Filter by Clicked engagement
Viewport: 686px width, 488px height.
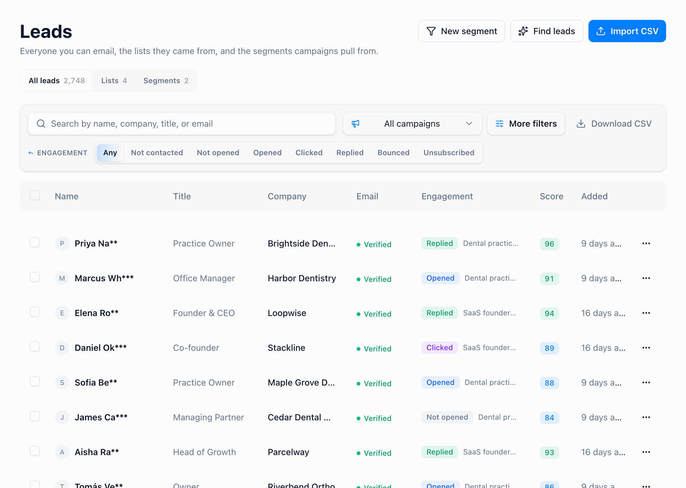pos(309,153)
